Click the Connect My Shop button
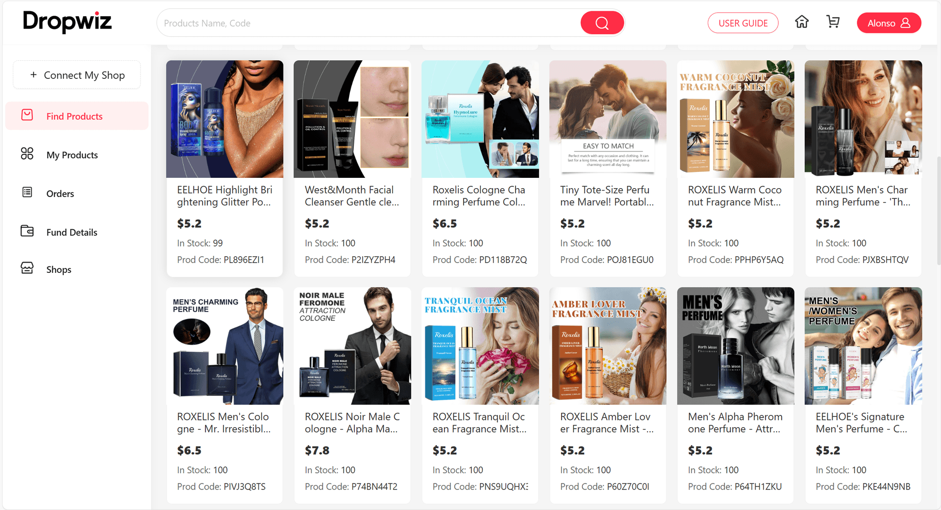The height and width of the screenshot is (510, 941). click(77, 75)
